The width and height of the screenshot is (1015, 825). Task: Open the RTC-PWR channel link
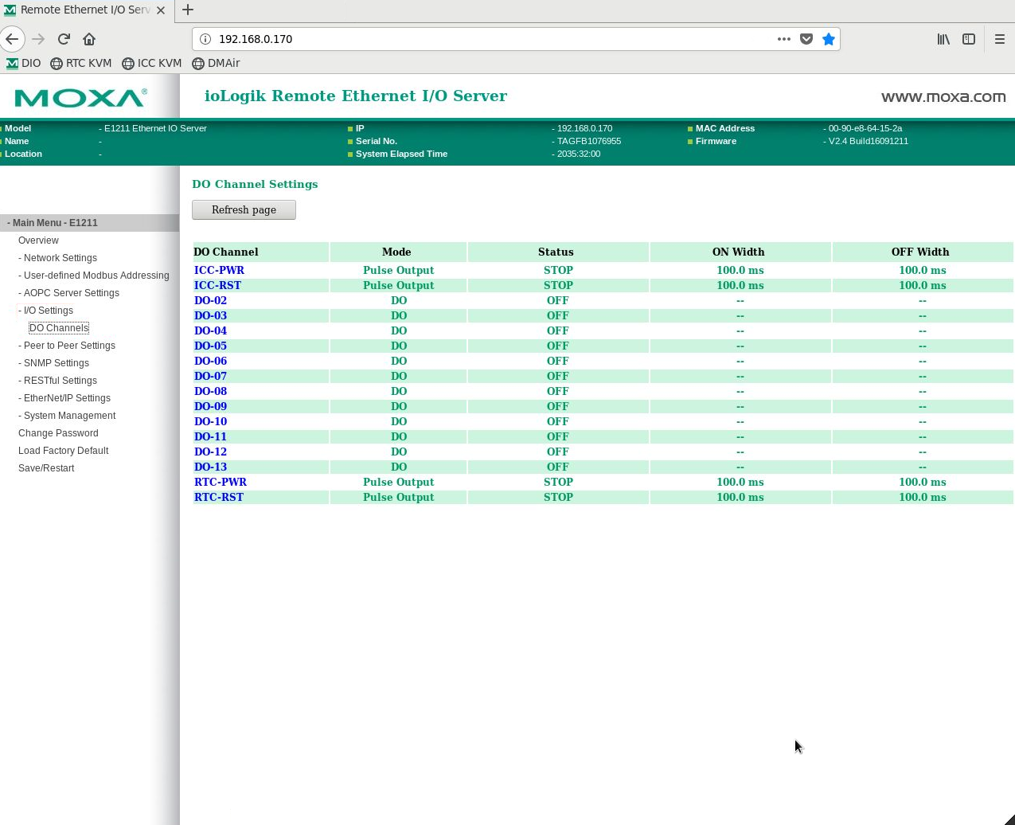221,482
